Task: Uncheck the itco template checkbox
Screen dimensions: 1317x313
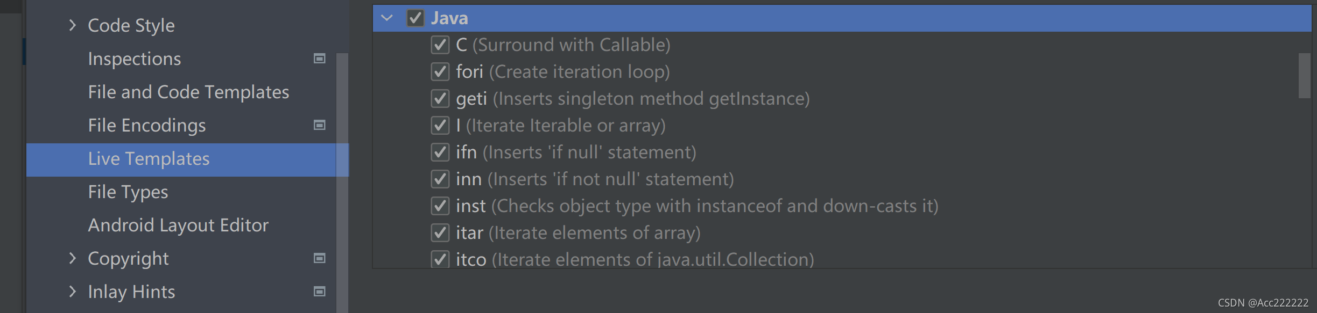Action: coord(440,259)
